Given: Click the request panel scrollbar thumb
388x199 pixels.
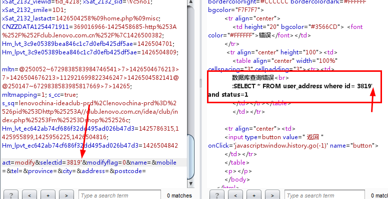Looking at the screenshot, I should [190, 157].
